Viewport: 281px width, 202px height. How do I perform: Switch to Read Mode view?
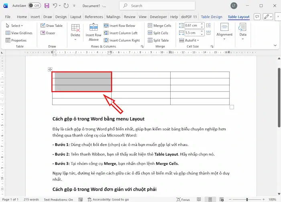199,199
